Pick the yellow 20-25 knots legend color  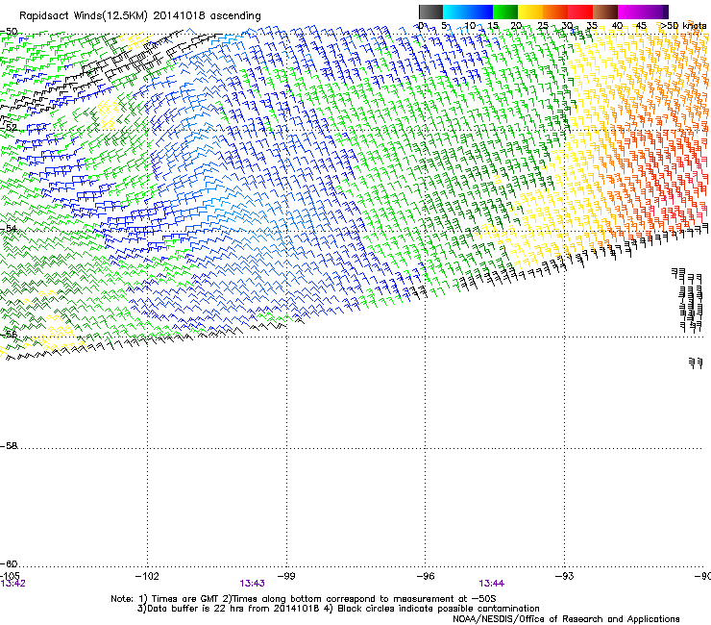(x=530, y=12)
